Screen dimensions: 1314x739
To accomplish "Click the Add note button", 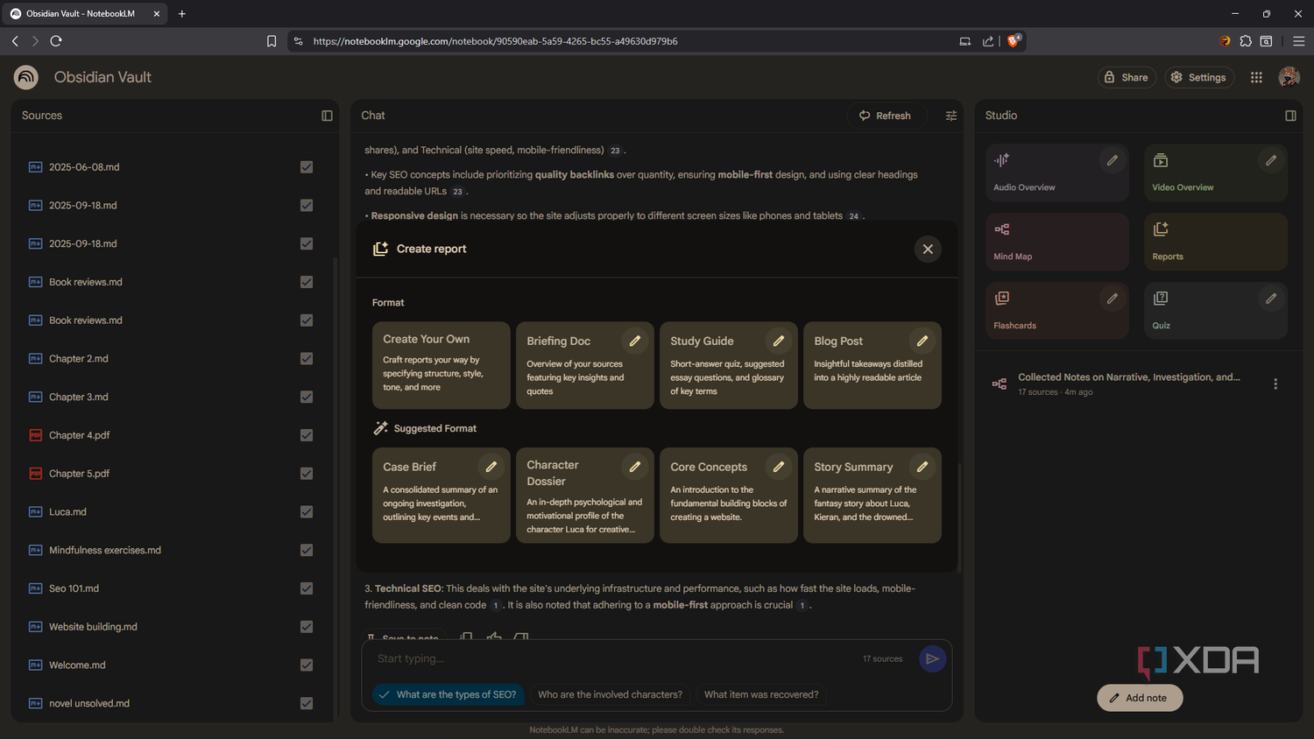I will click(1140, 698).
